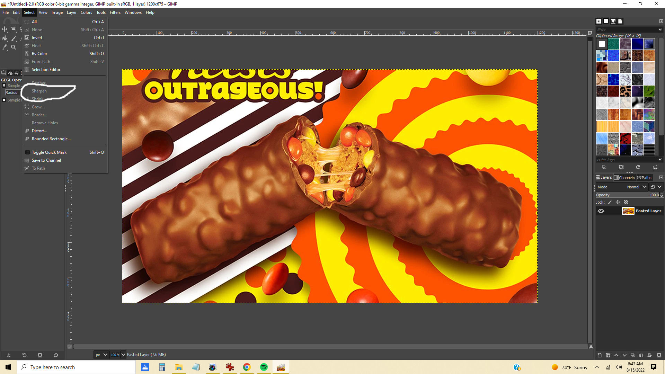Choose Save to Channel menu entry
The width and height of the screenshot is (665, 374).
(x=65, y=160)
